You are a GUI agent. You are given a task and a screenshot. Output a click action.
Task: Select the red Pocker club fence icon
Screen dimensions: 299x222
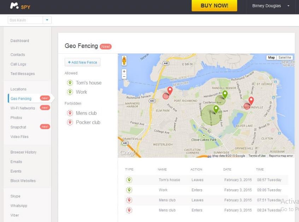[x=70, y=122]
